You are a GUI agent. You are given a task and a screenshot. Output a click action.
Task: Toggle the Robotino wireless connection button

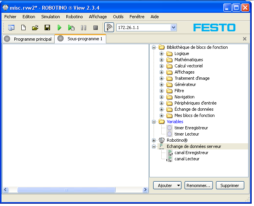pos(109,27)
